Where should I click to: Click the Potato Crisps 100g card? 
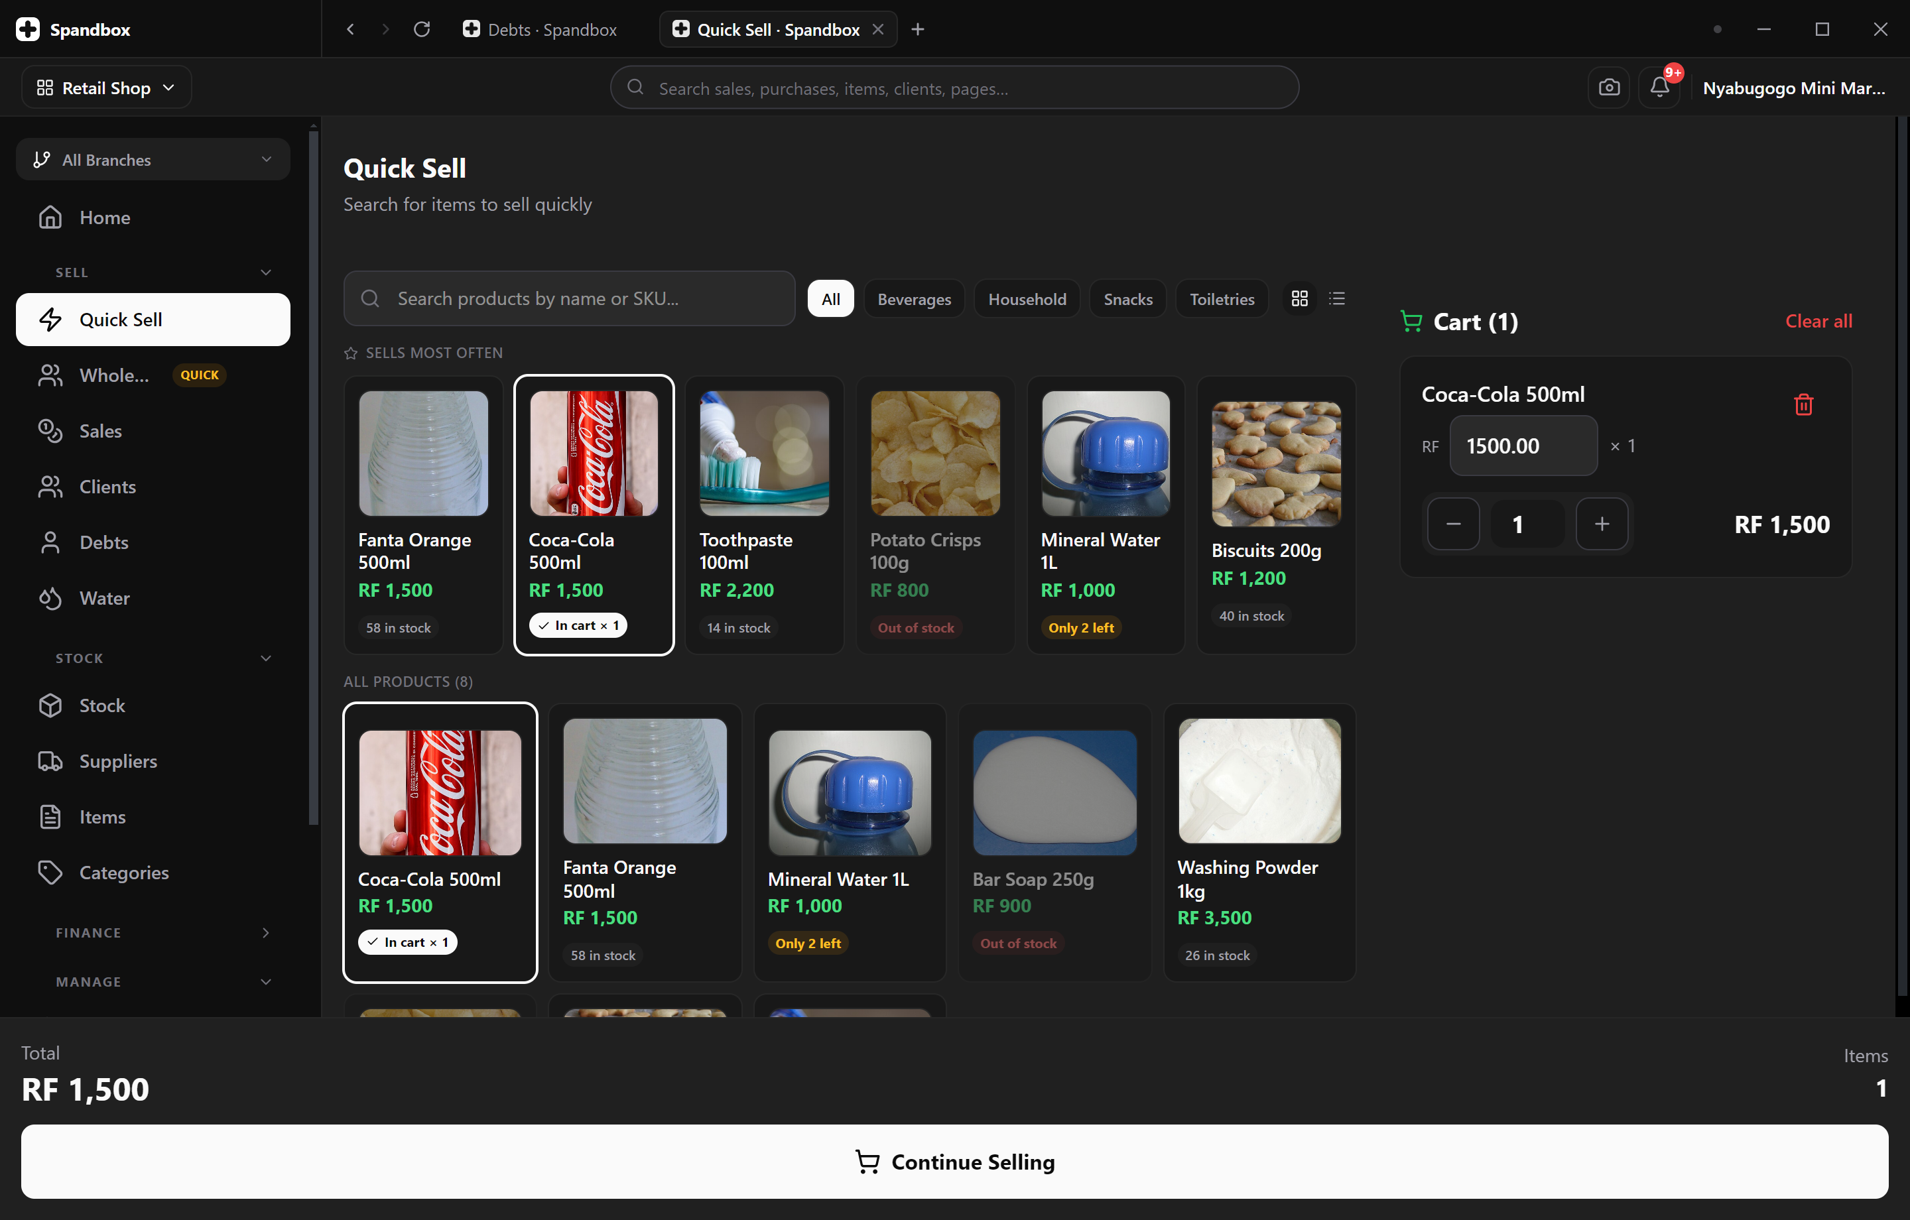(x=935, y=516)
